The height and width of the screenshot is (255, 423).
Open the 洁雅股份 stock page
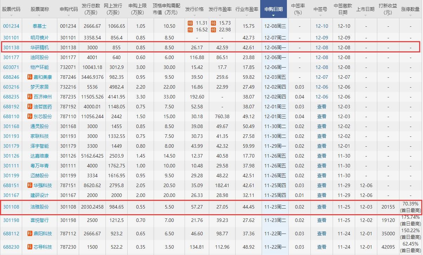click(40, 207)
